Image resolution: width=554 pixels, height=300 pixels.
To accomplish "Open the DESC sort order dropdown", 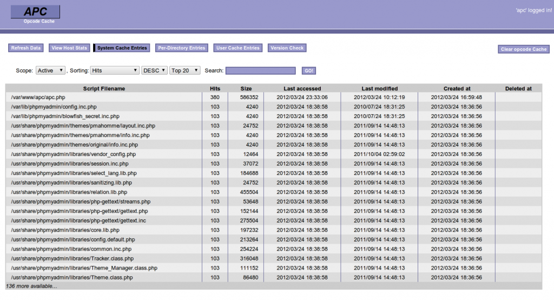I will pos(154,70).
